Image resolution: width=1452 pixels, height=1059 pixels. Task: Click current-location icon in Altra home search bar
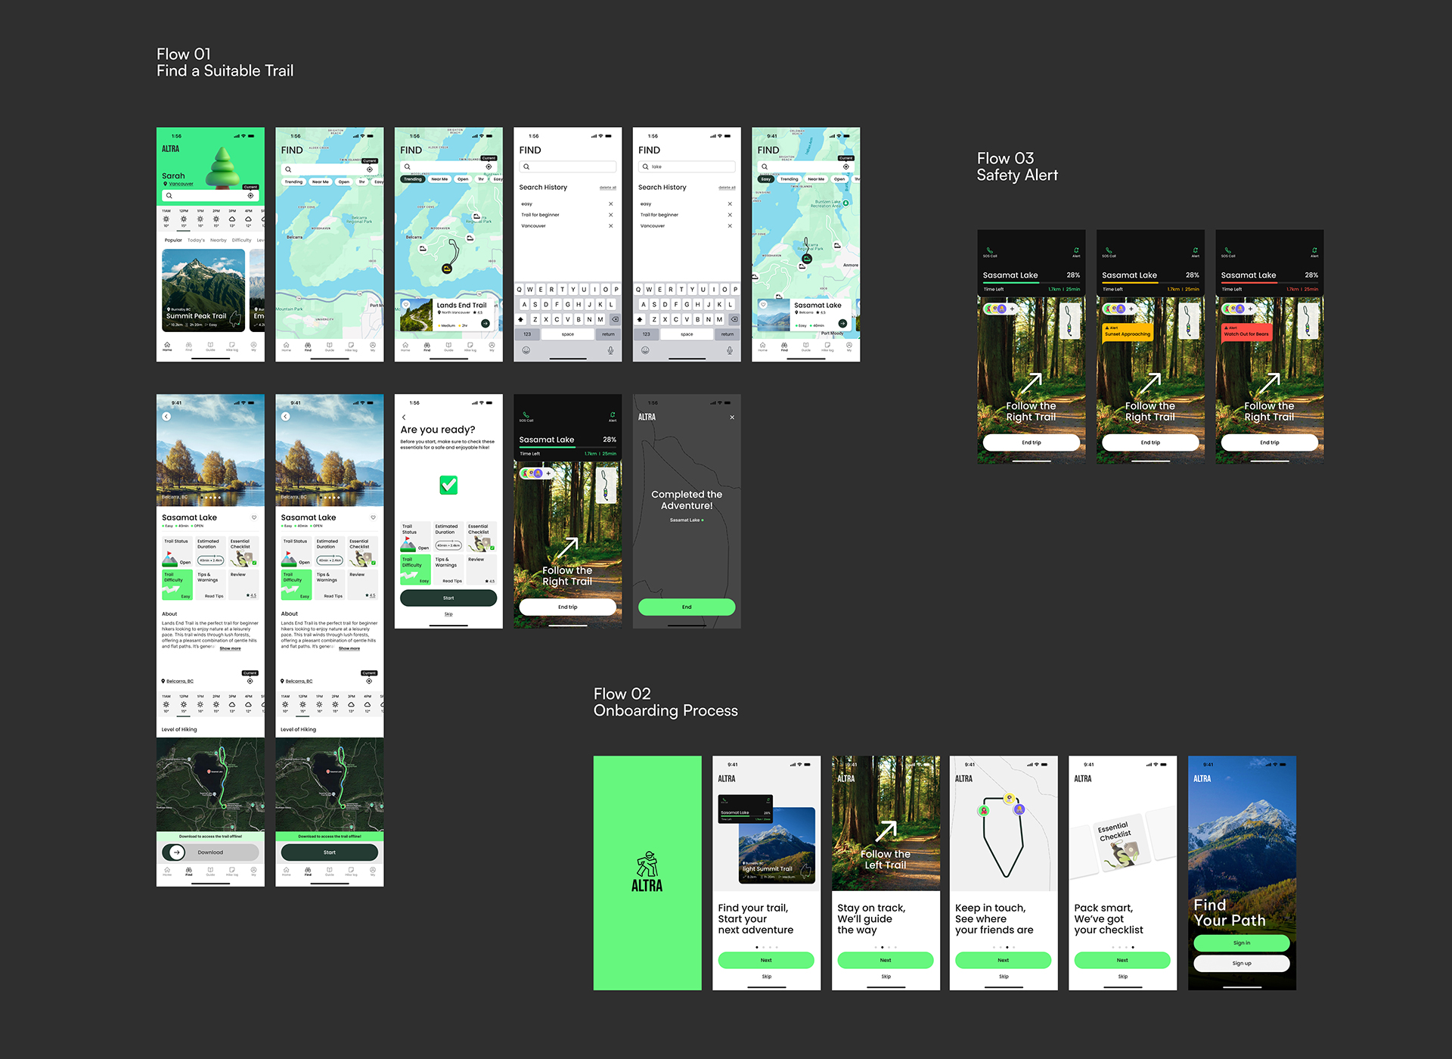pyautogui.click(x=250, y=196)
